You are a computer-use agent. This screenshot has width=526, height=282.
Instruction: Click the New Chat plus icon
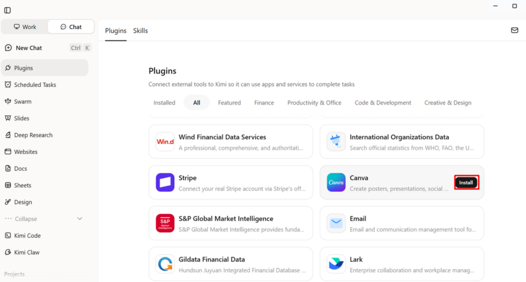coord(8,48)
